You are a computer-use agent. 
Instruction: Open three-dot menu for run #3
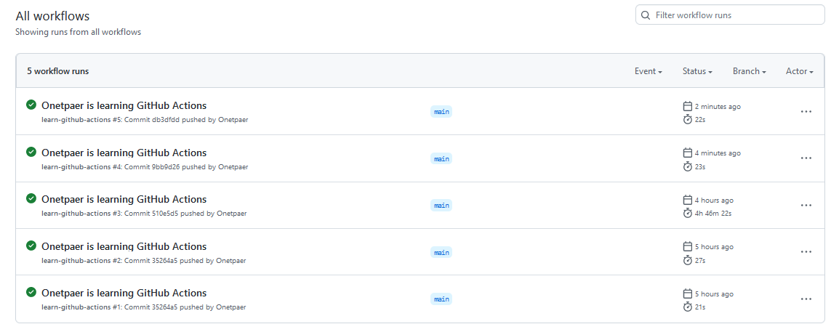pos(806,206)
